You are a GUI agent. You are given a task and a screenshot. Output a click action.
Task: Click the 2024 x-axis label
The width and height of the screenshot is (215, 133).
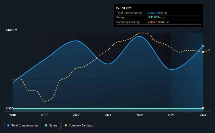[x=203, y=115]
